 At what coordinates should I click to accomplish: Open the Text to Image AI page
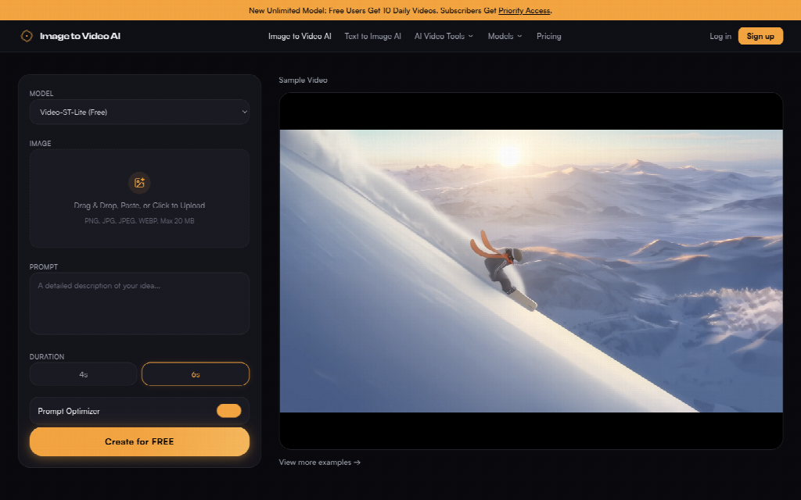[372, 36]
